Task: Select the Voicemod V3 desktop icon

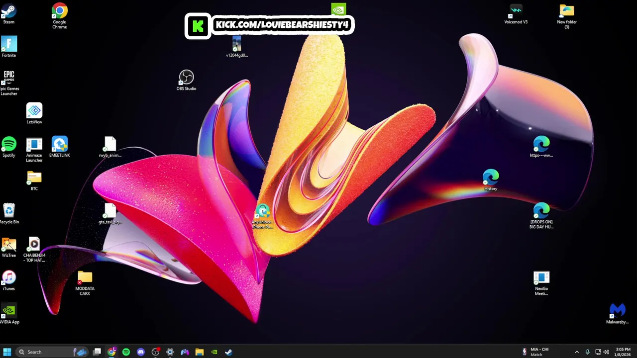Action: tap(516, 14)
